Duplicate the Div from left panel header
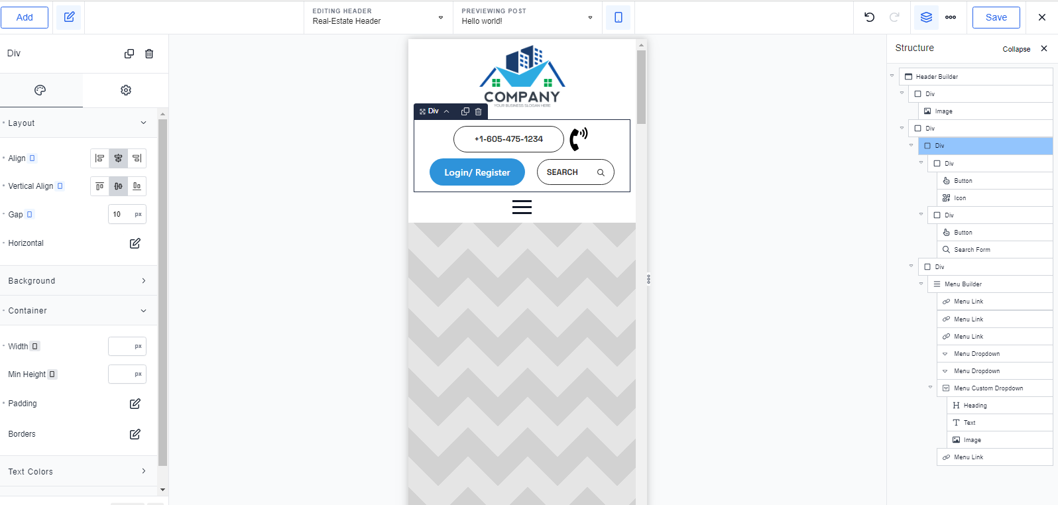 tap(129, 54)
